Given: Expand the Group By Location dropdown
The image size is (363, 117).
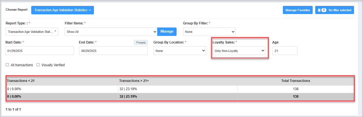Looking at the screenshot, I should [180, 51].
